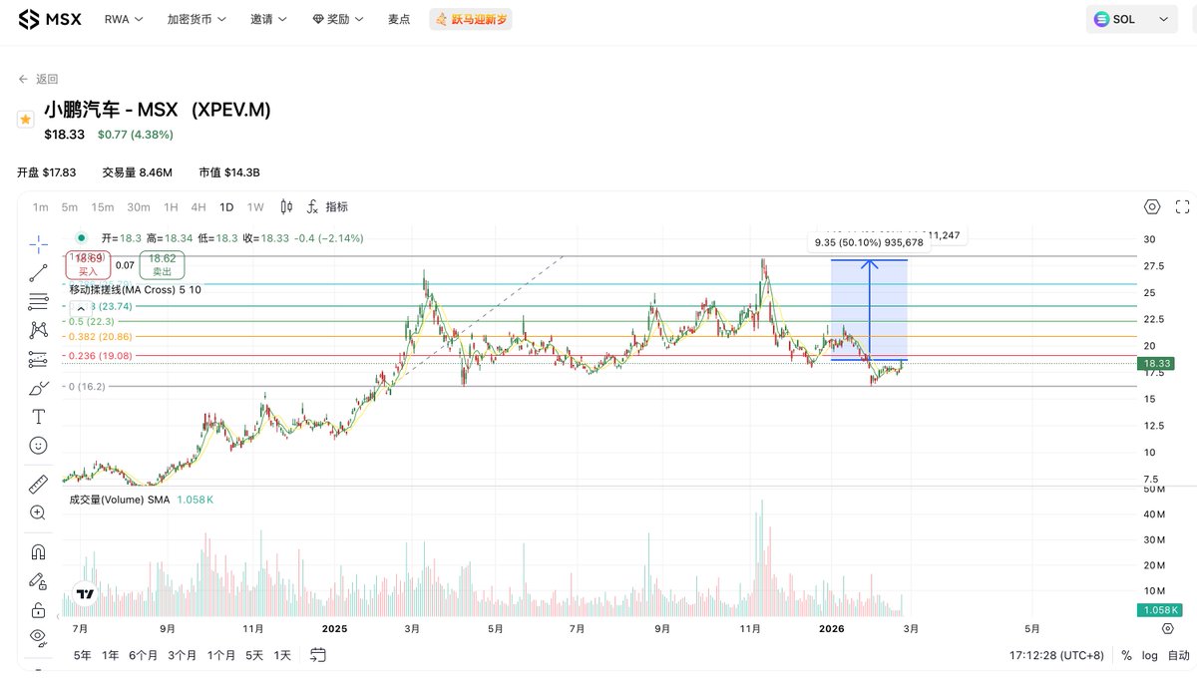Select the crosshair cursor tool
This screenshot has height=680, width=1197.
click(x=38, y=244)
